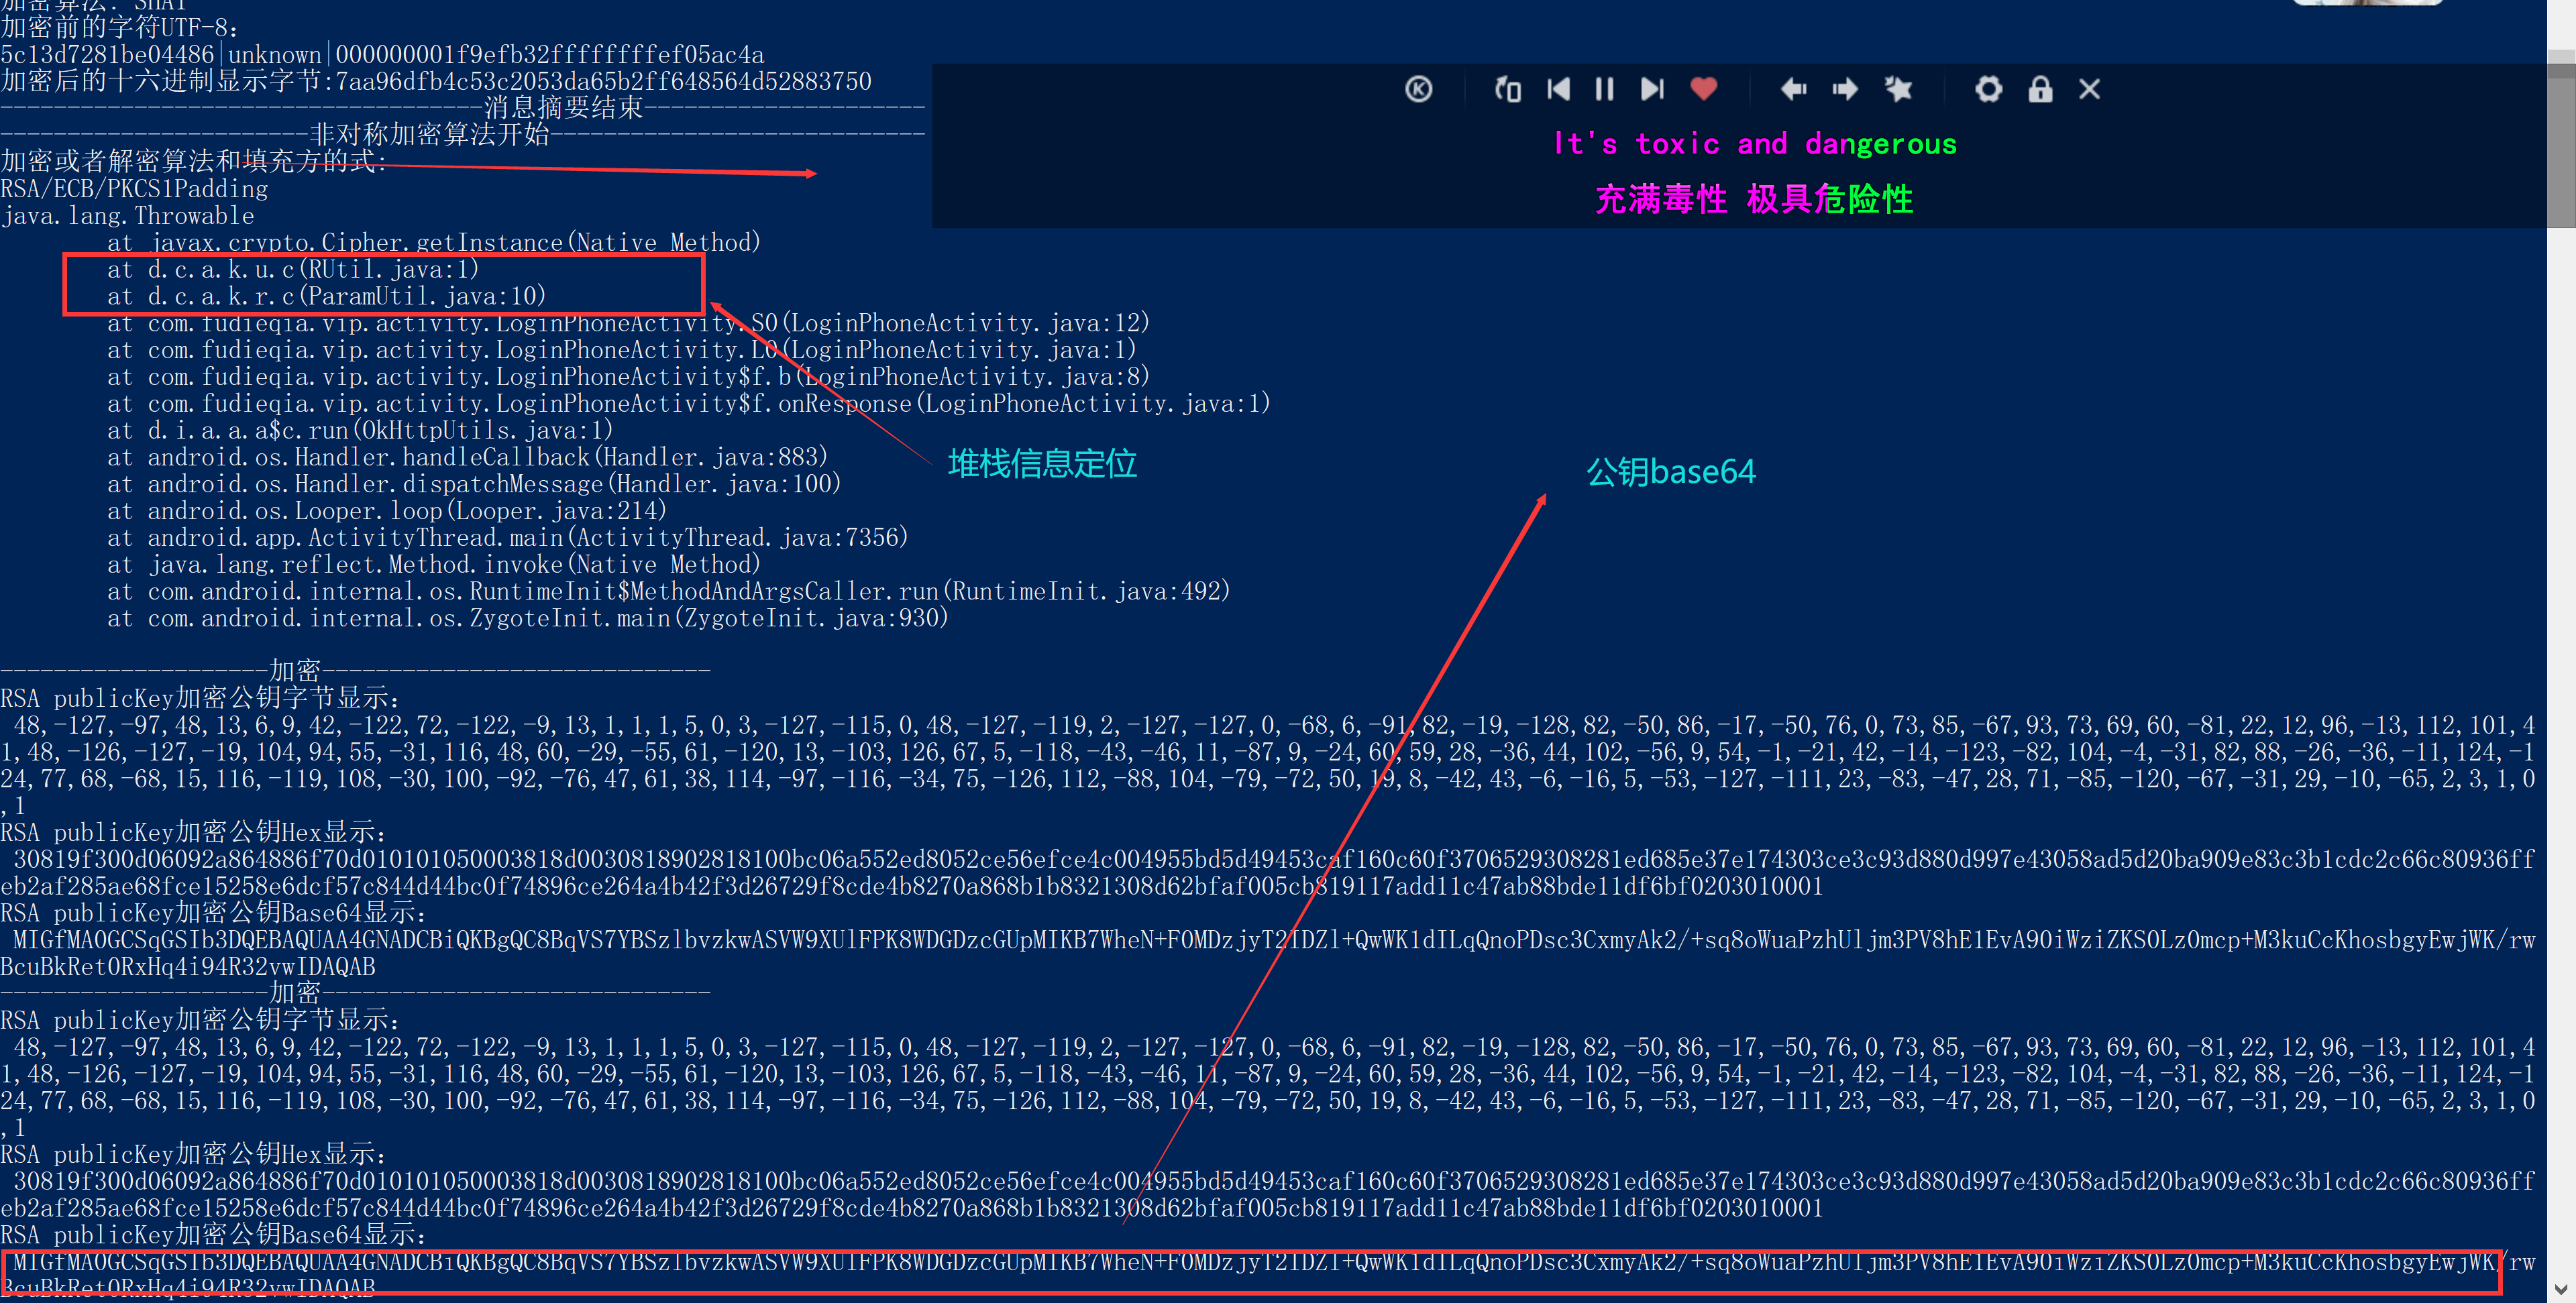Skip to previous track in lyrics bar

(x=1558, y=90)
